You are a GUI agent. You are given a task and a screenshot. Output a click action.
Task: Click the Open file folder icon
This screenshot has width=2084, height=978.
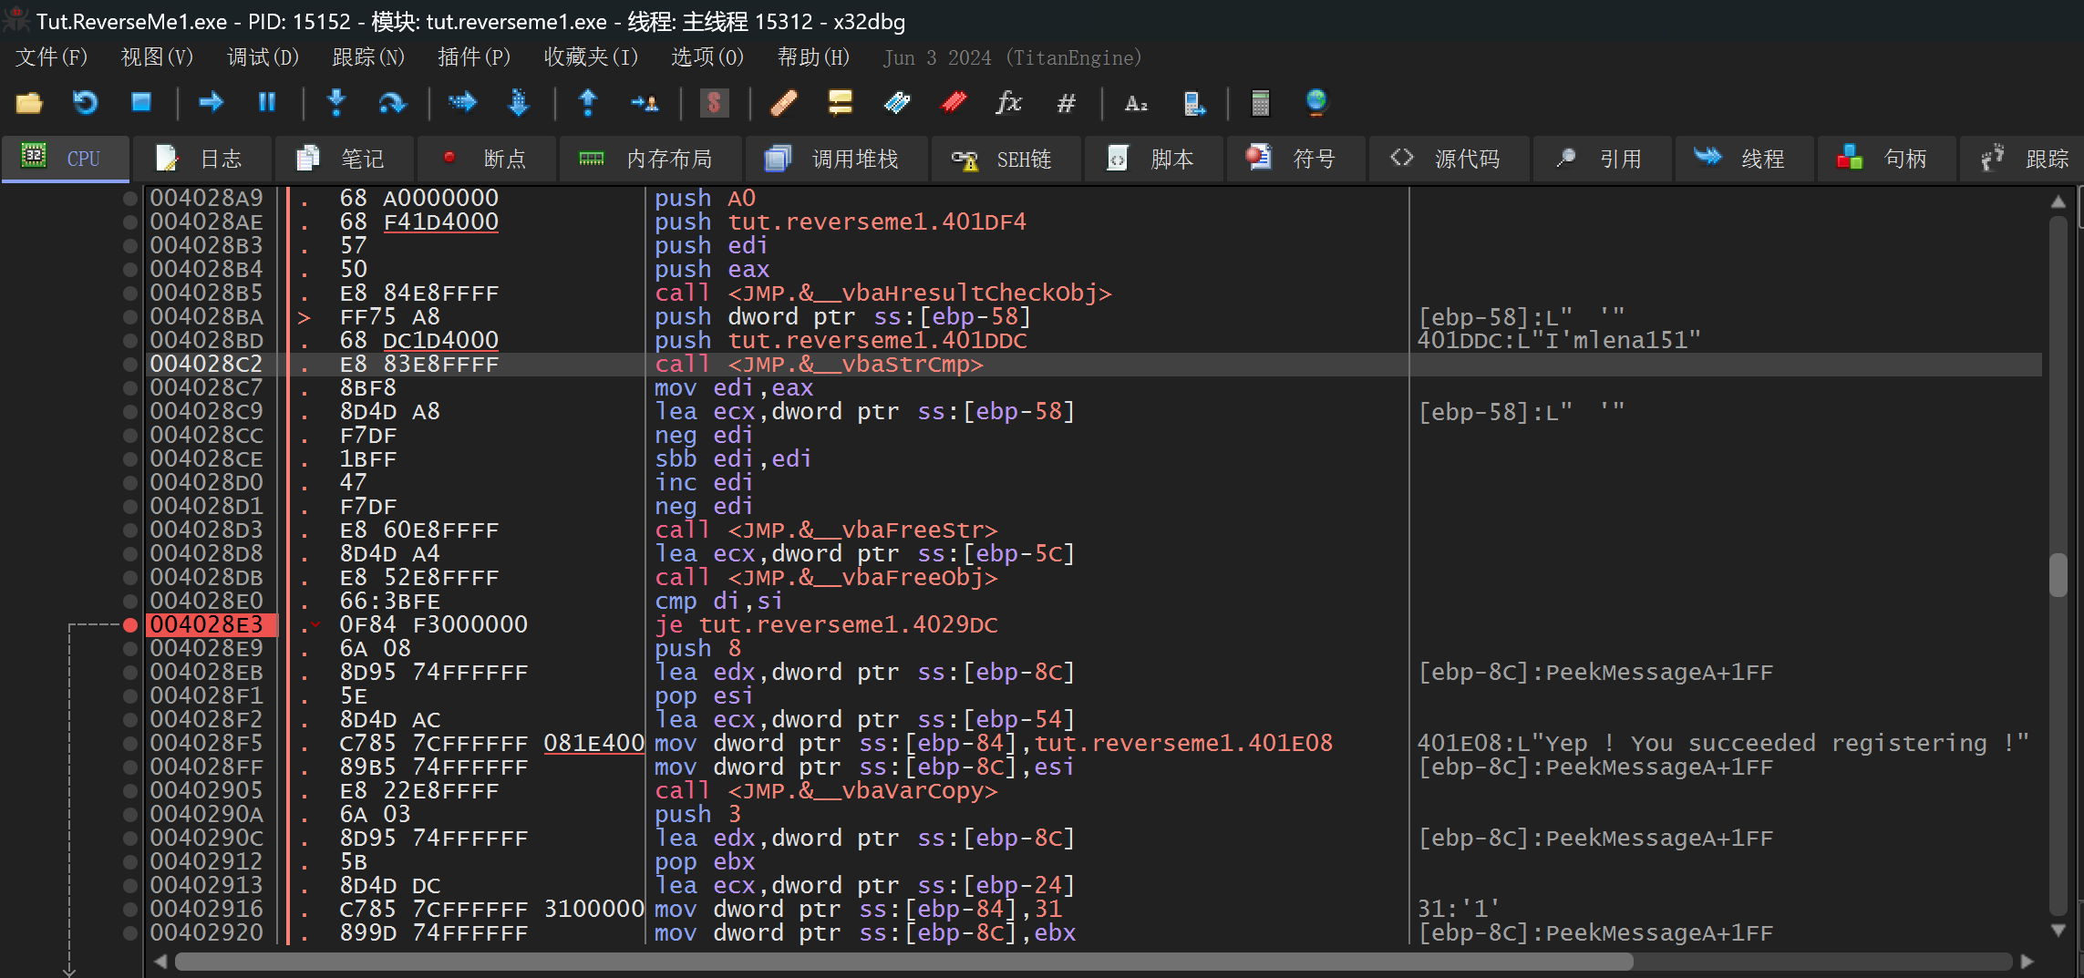tap(29, 103)
